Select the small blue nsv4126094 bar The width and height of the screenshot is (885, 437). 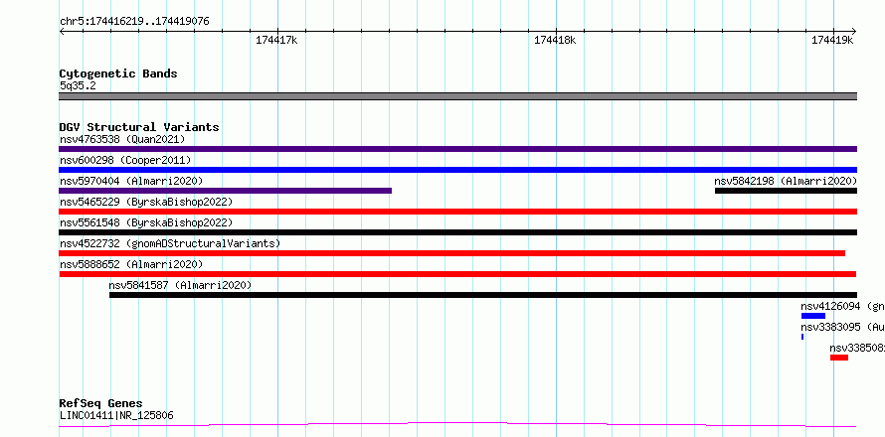pyautogui.click(x=813, y=316)
